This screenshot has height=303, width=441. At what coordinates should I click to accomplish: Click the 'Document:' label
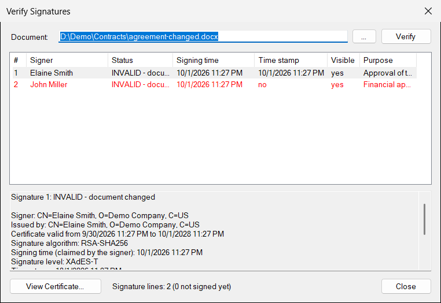click(30, 37)
